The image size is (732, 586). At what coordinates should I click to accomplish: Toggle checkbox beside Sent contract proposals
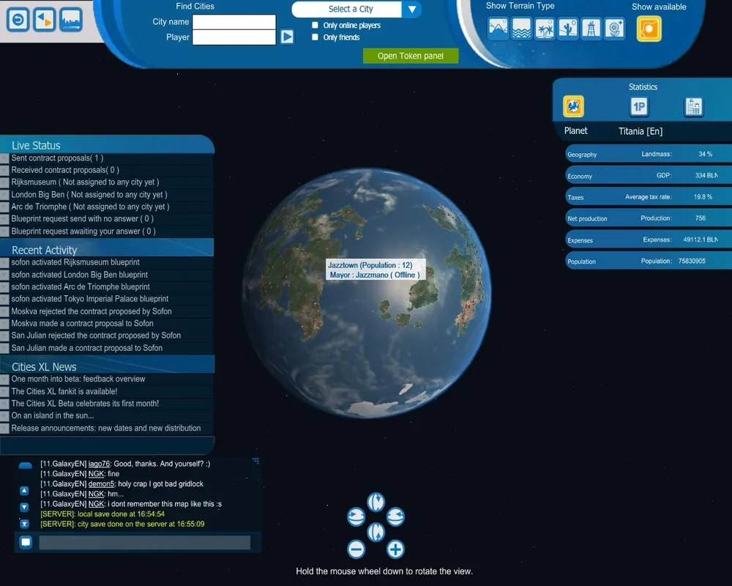[4, 158]
